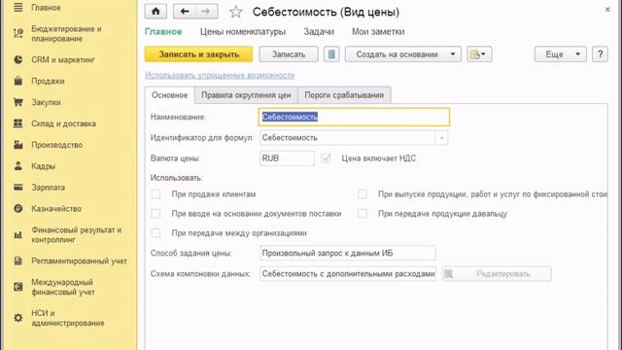This screenshot has width=622, height=350.
Task: Click the Производство factory icon
Action: click(18, 145)
